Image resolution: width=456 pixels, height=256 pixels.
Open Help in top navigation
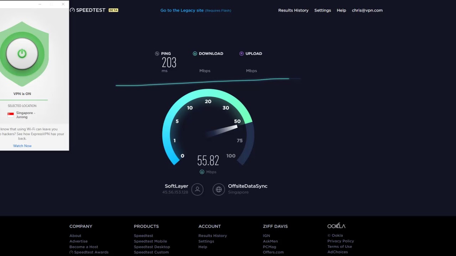(341, 10)
